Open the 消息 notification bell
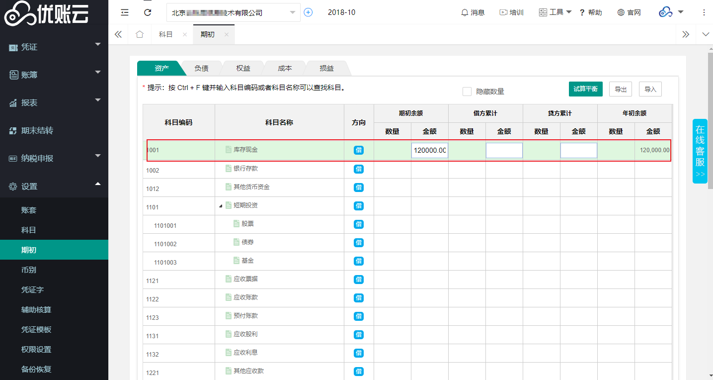The height and width of the screenshot is (380, 713). click(x=473, y=12)
